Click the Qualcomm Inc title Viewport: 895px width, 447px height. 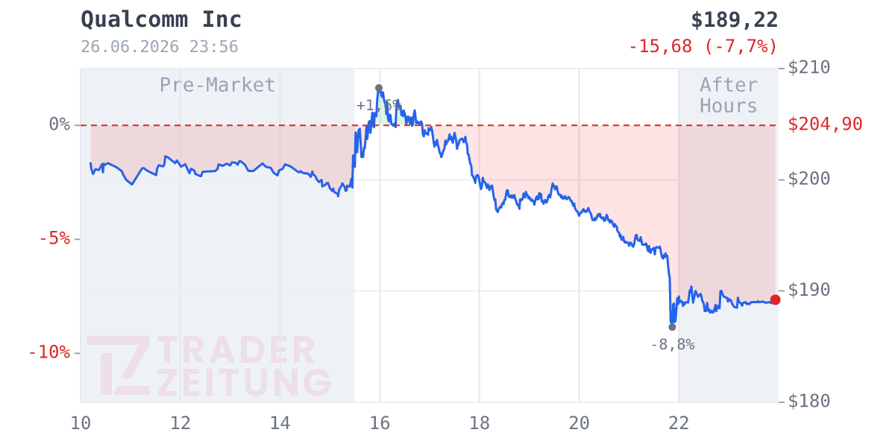[161, 19]
